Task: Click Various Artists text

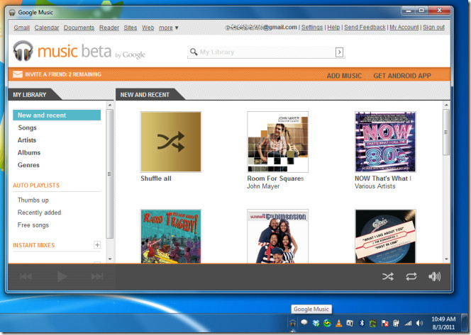Action: (375, 186)
